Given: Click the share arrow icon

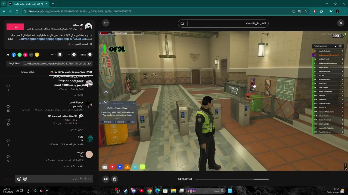Looking at the screenshot, I should pyautogui.click(x=8, y=55).
